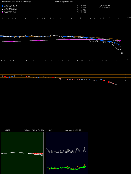
Task: Open the MACD indicator panel
Action: (x=22, y=153)
